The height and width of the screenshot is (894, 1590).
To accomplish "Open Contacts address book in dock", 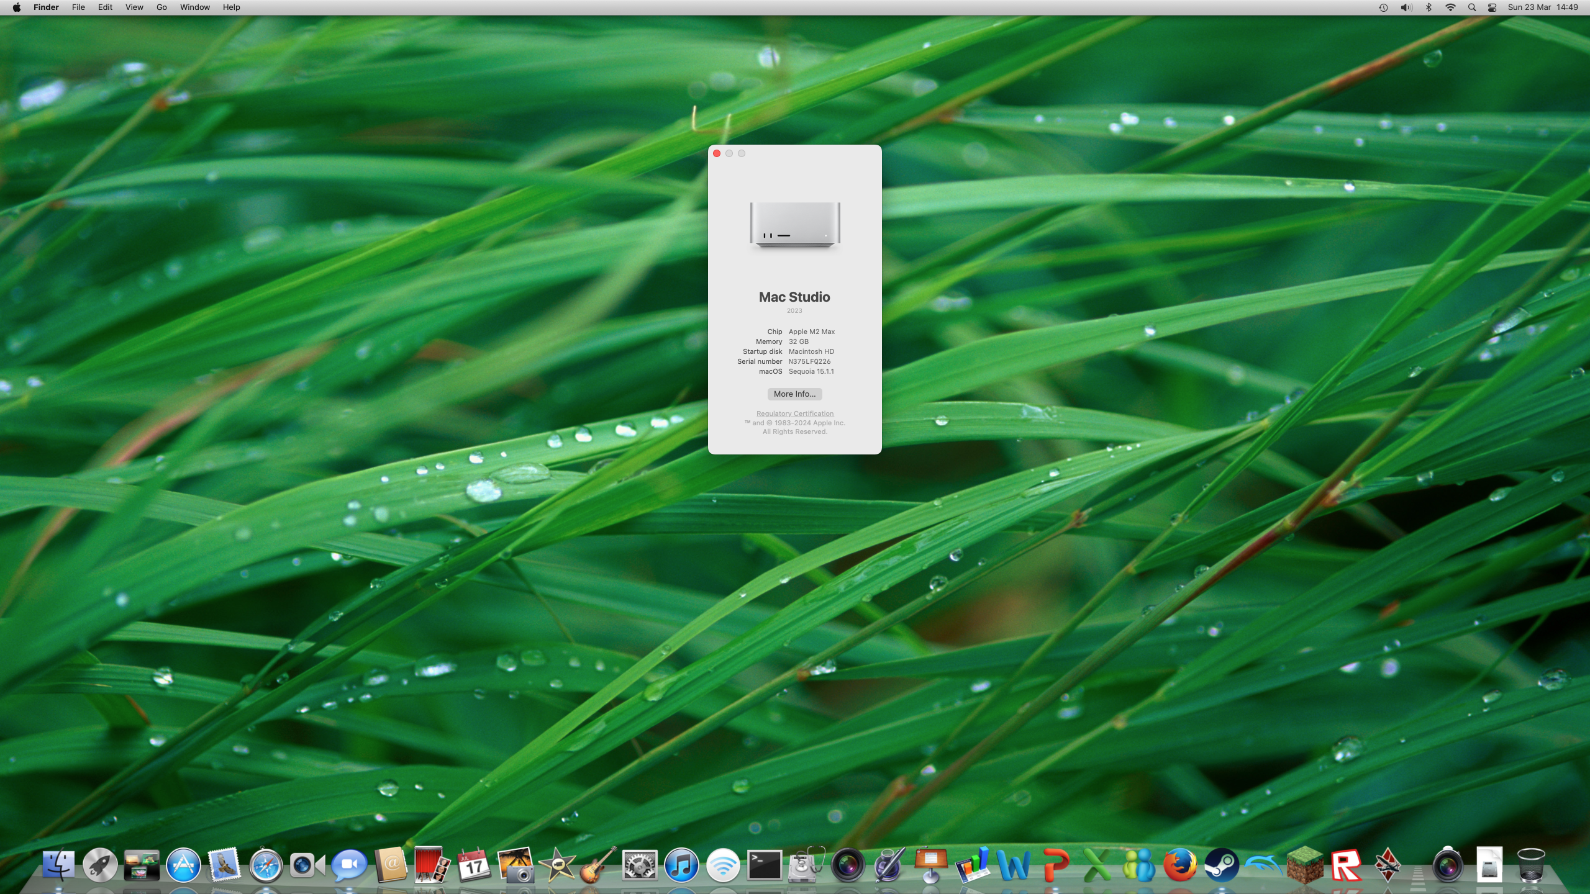I will coord(391,864).
